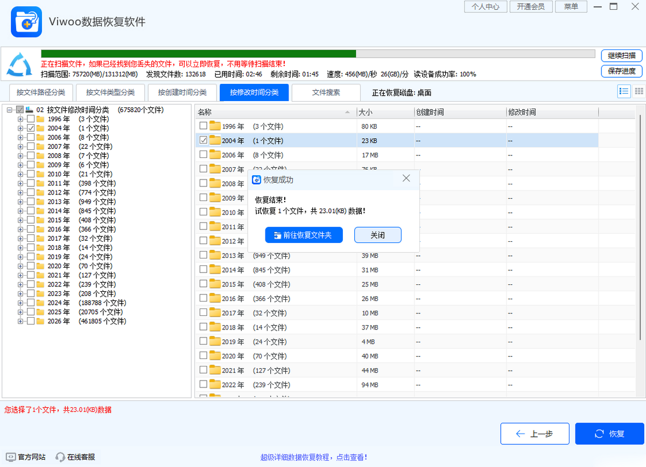Expand the 2020 年 tree node
Image resolution: width=646 pixels, height=467 pixels.
(x=20, y=266)
